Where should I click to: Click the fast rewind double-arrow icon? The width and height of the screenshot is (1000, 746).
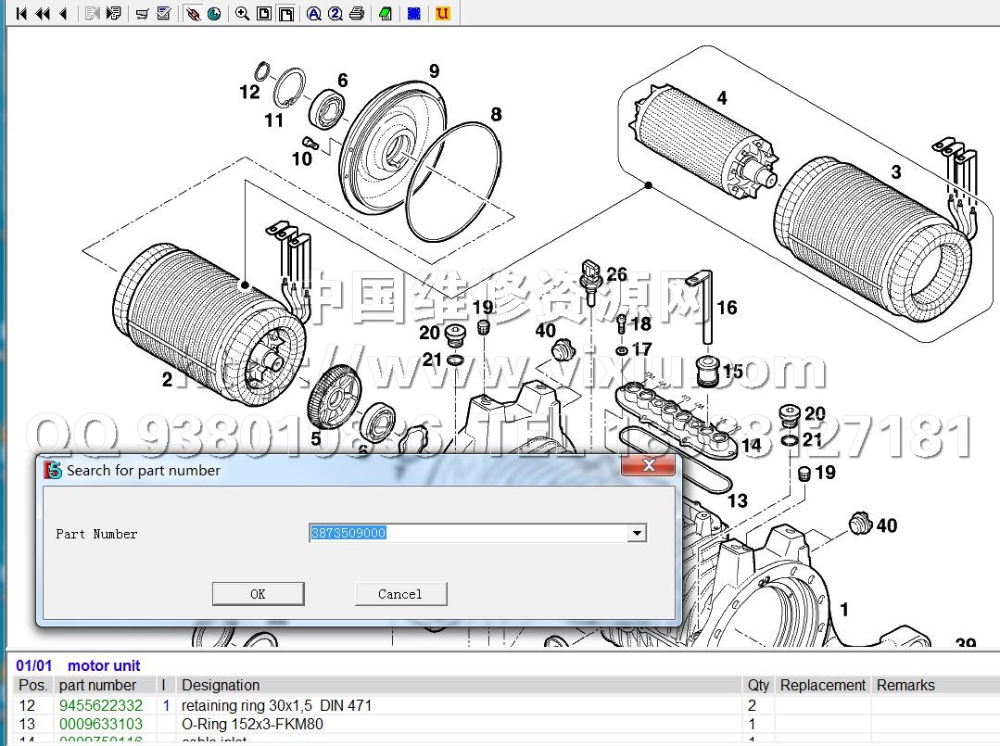click(x=43, y=13)
